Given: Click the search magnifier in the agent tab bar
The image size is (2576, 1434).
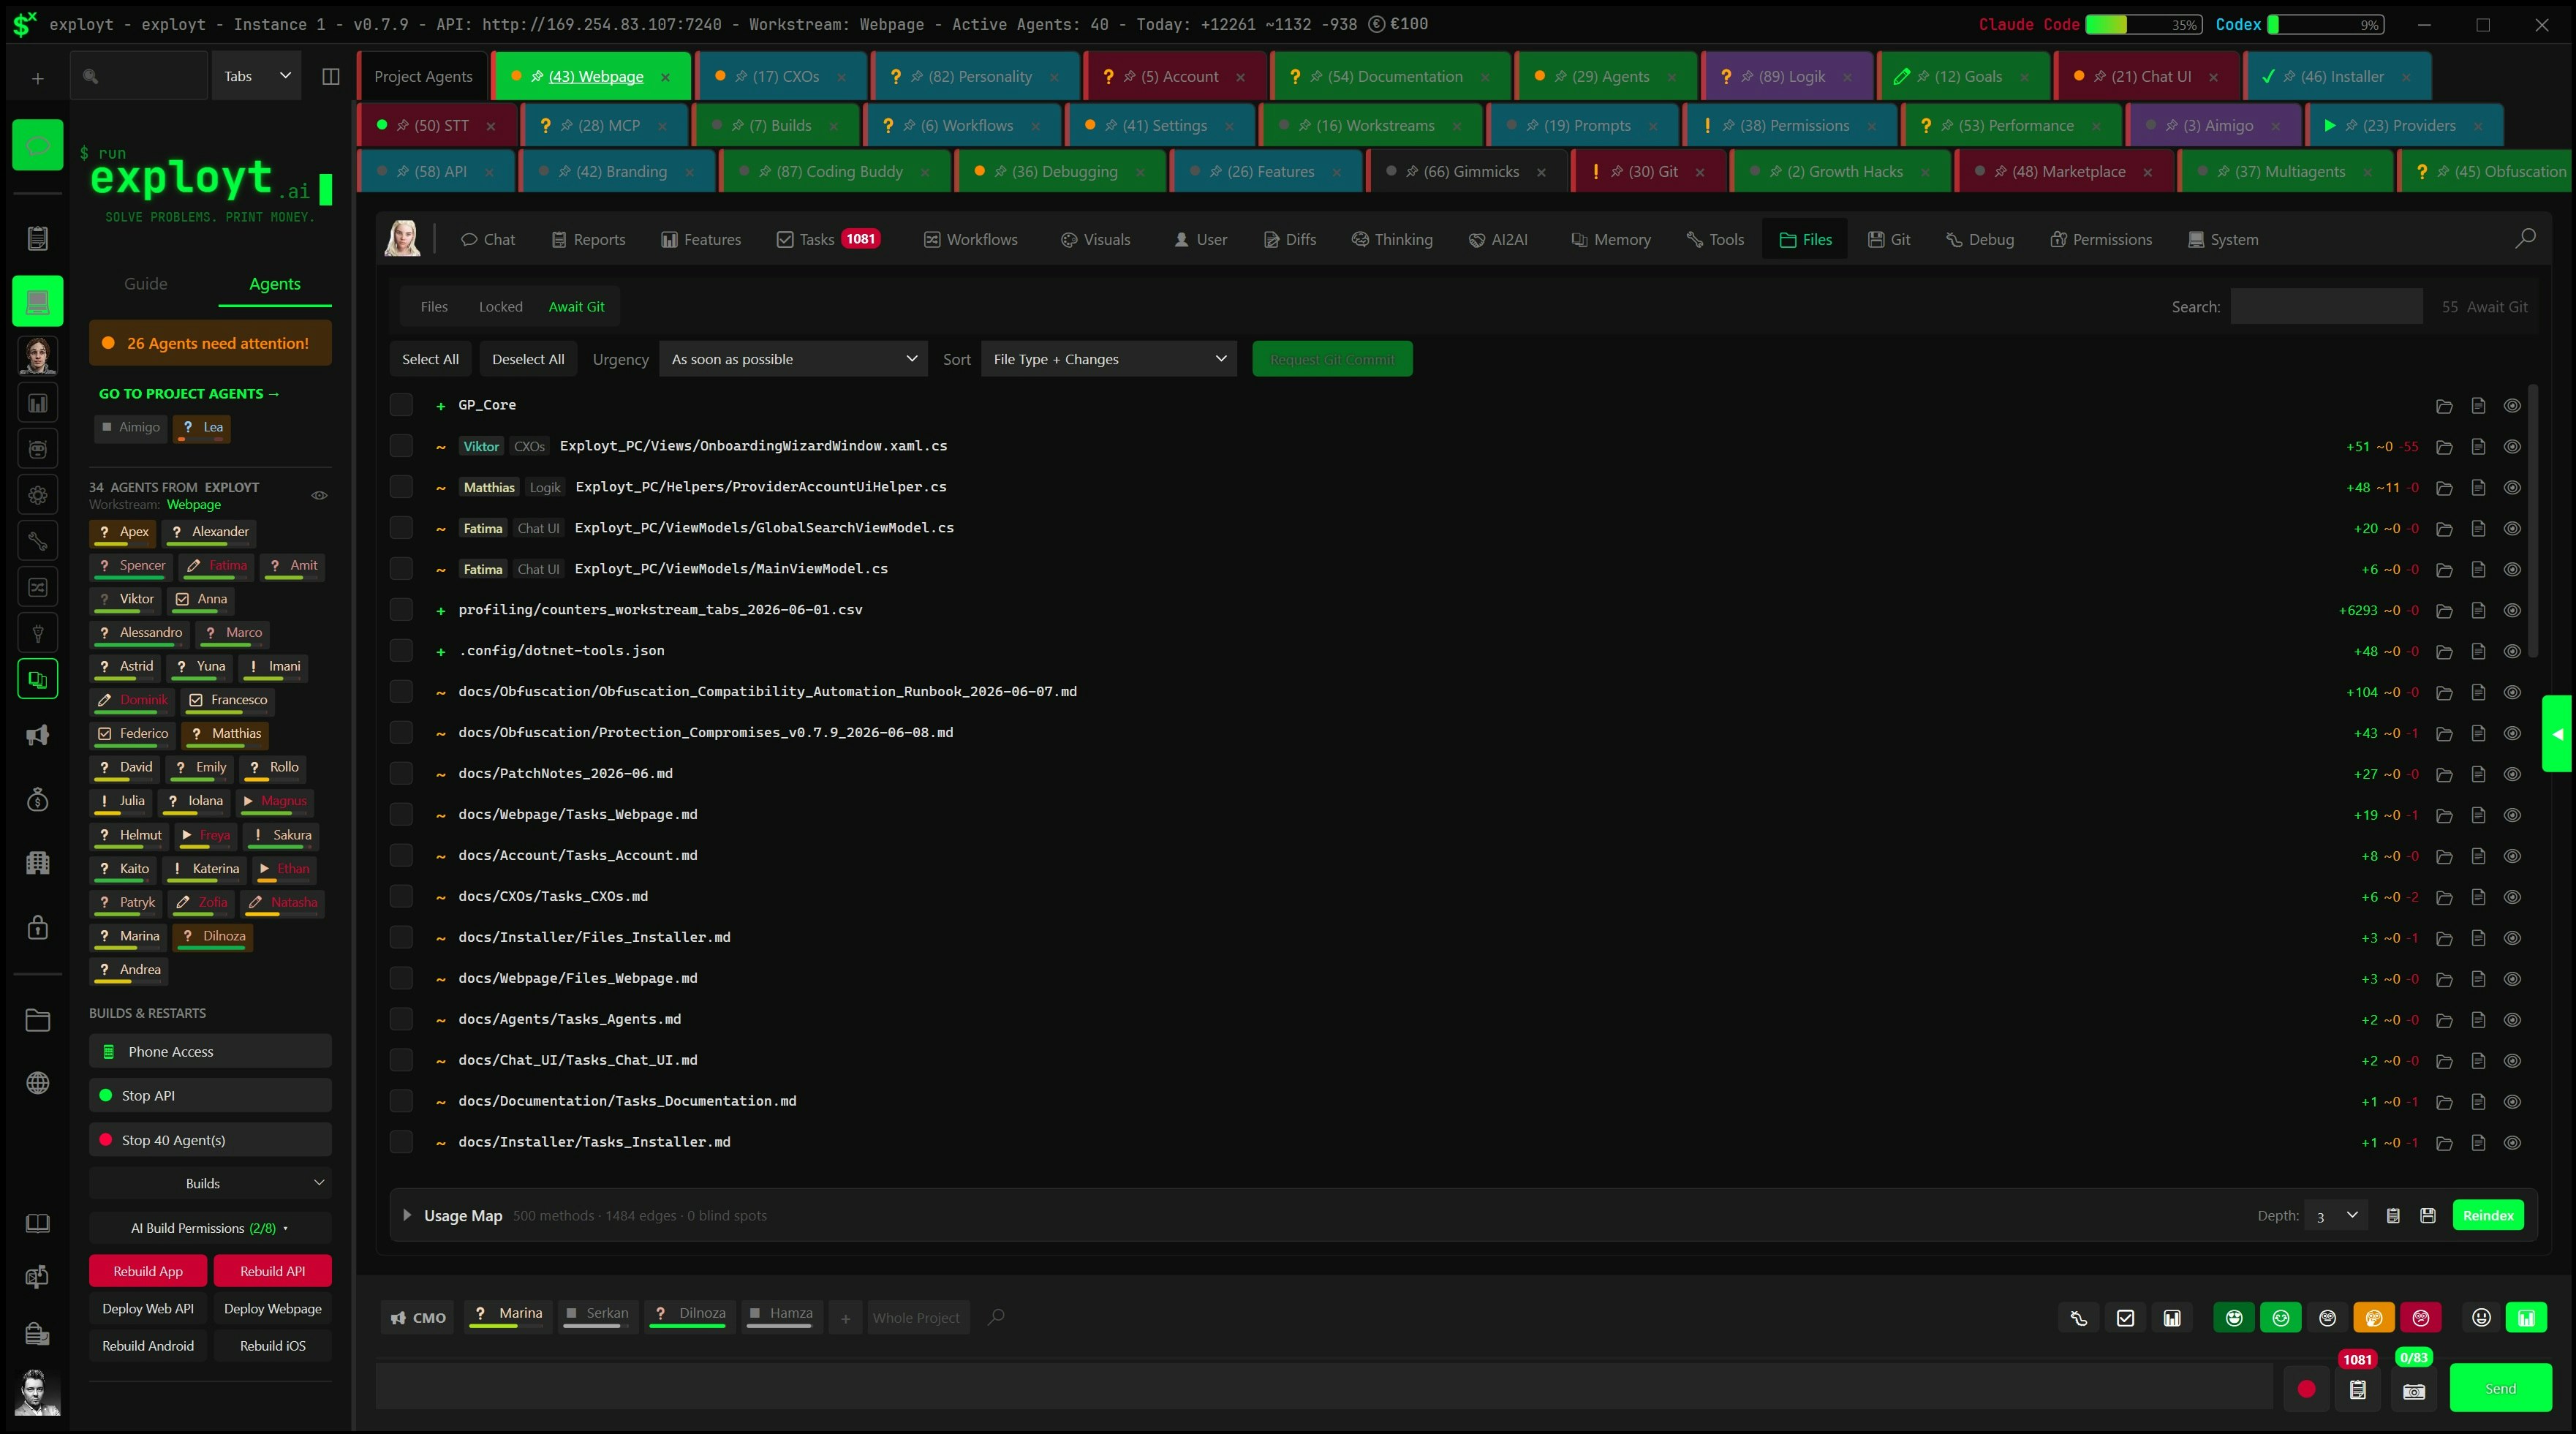Looking at the screenshot, I should (2526, 238).
